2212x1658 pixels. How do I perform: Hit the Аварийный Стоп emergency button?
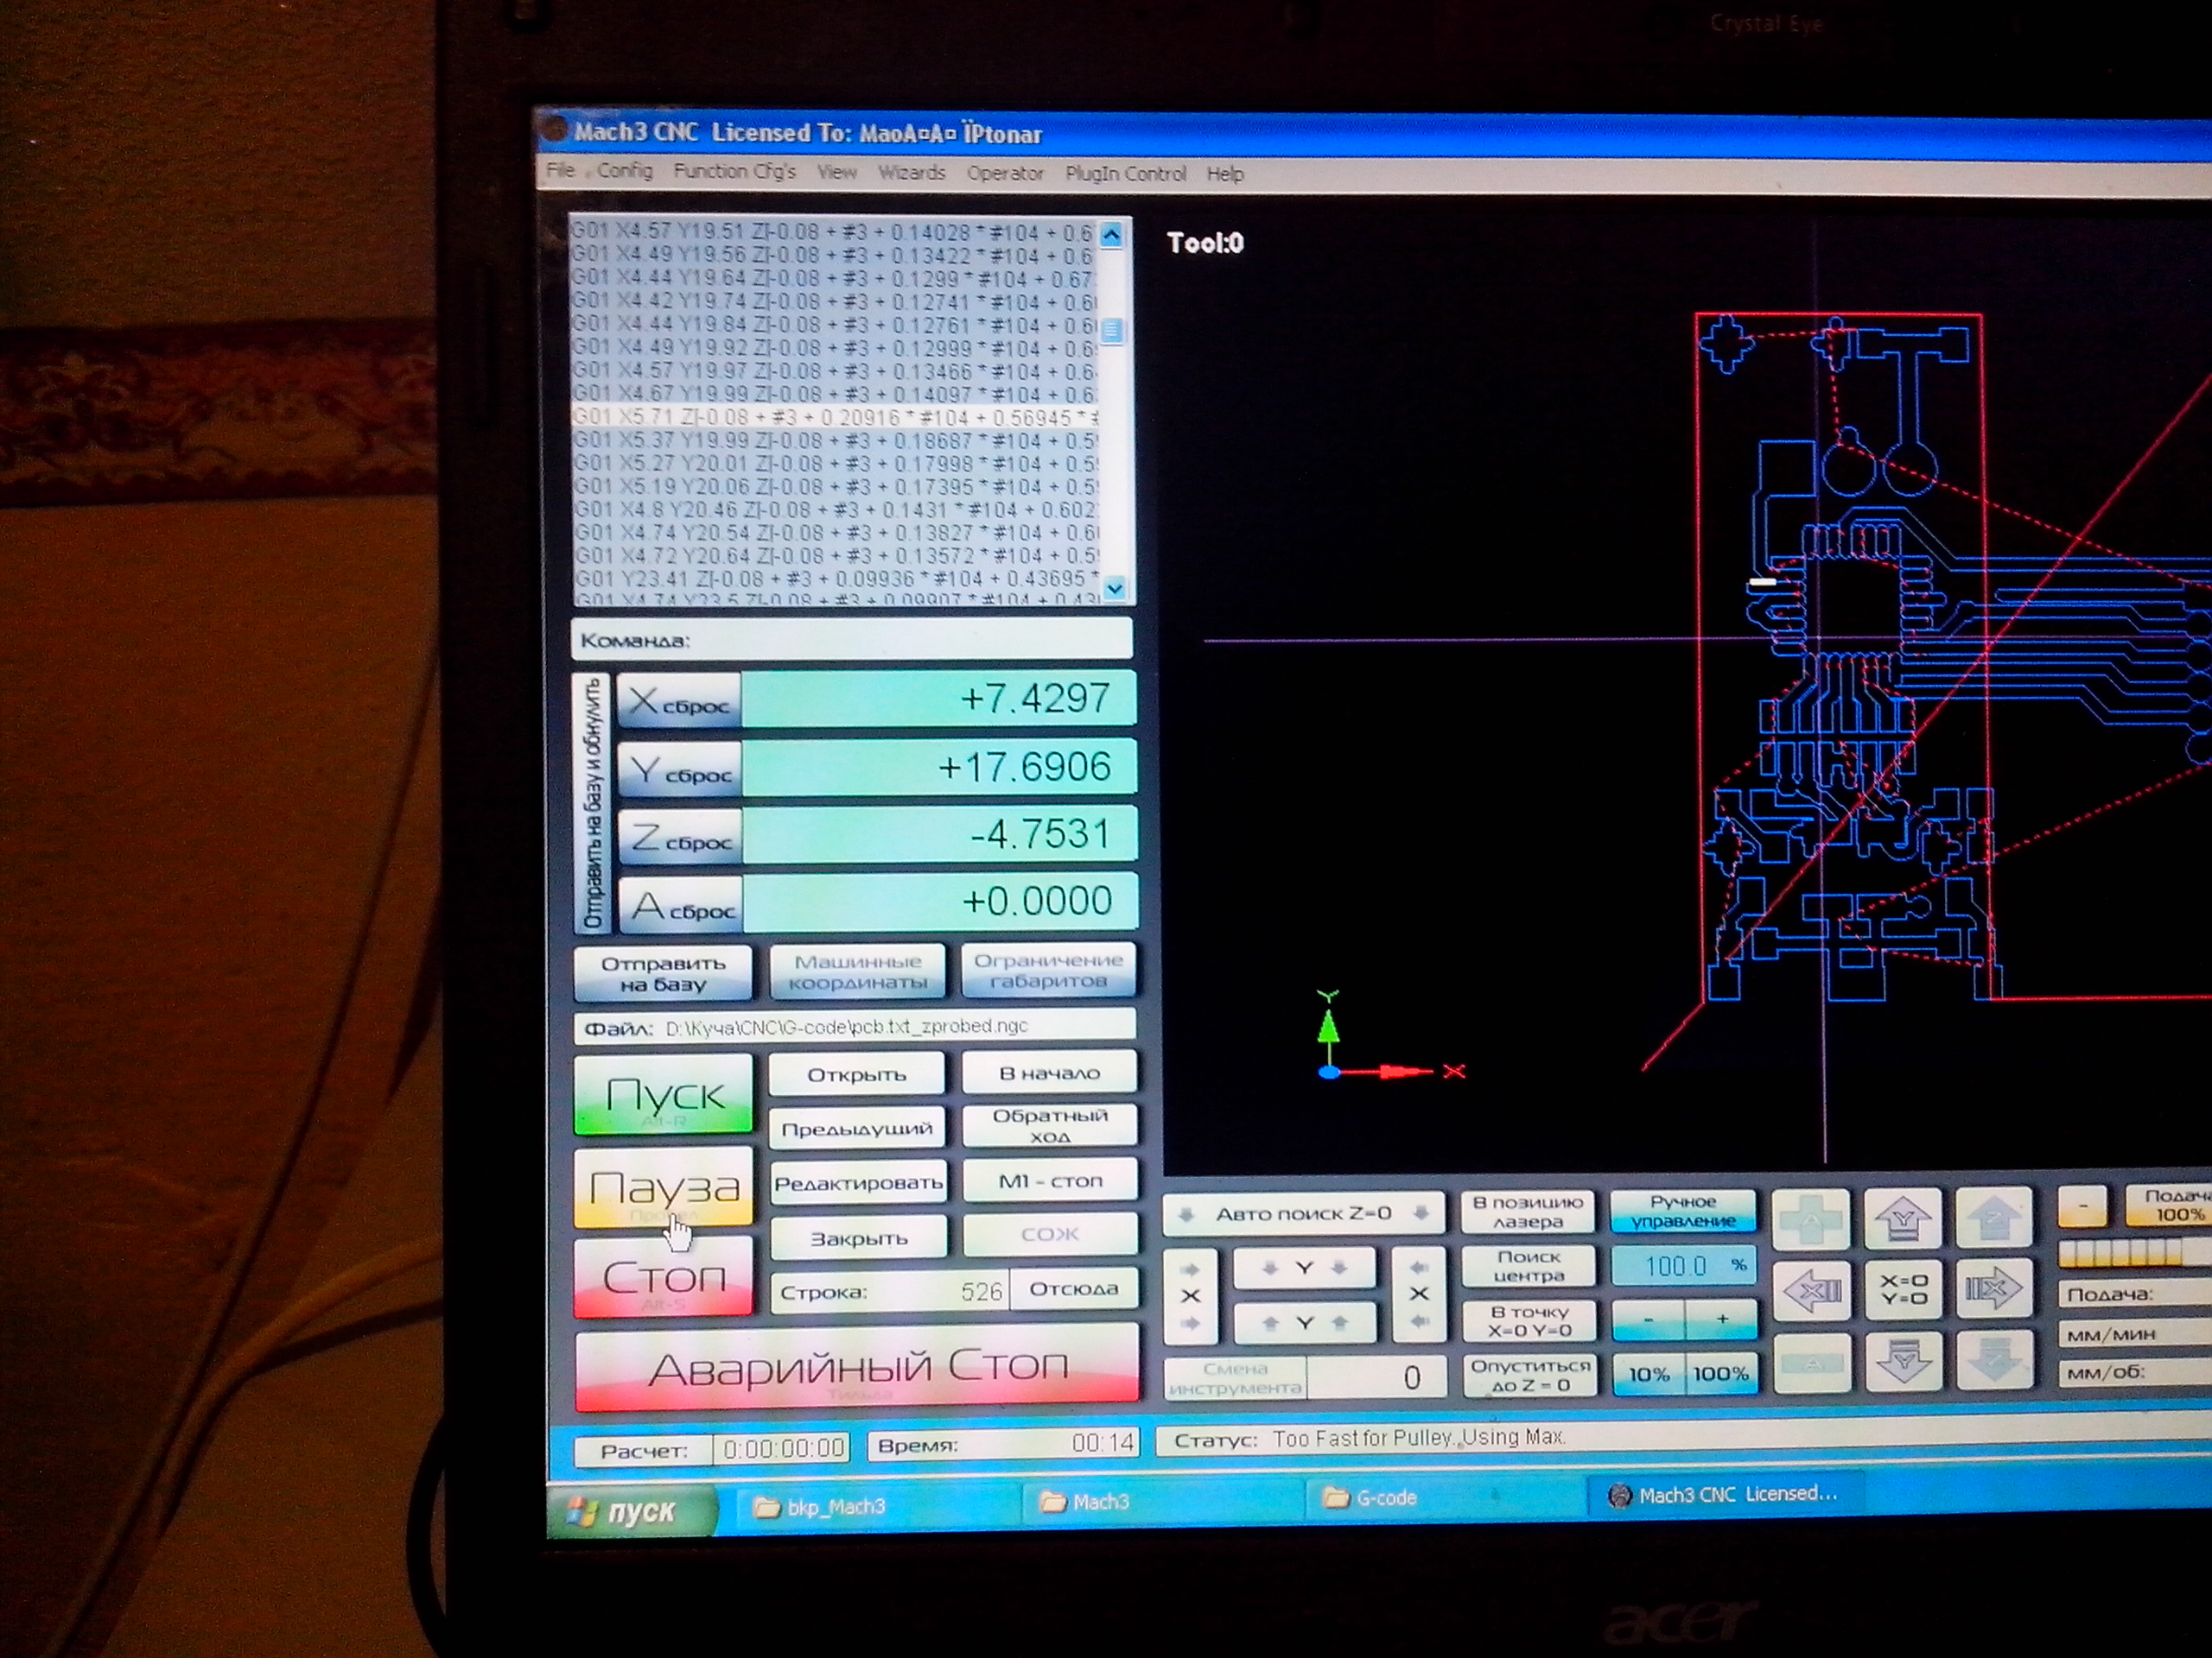point(856,1367)
